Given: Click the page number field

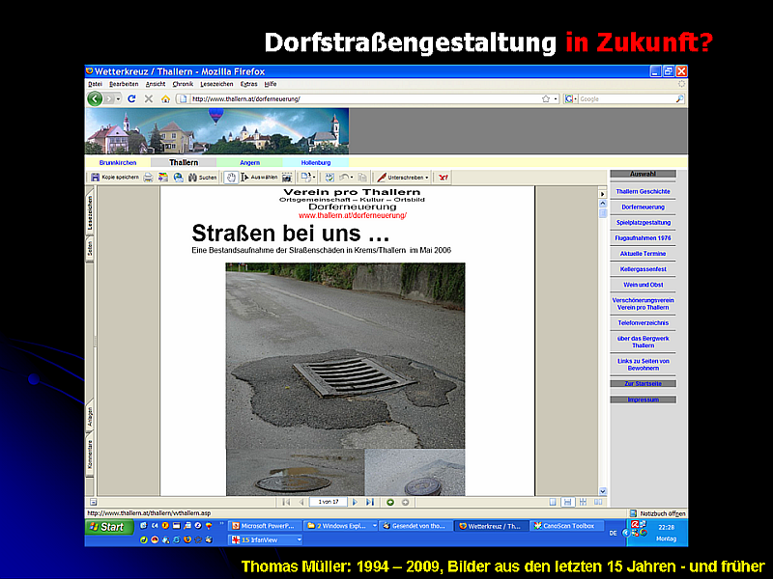Looking at the screenshot, I should coord(329,502).
